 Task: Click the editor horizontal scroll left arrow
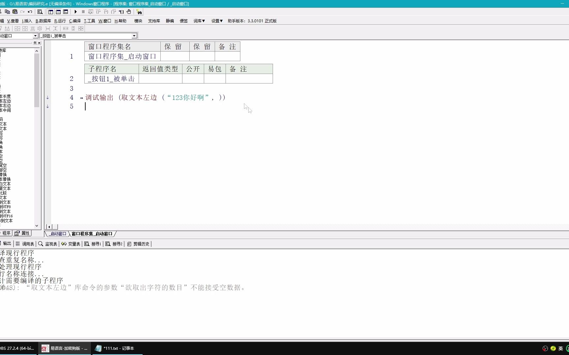tap(49, 227)
